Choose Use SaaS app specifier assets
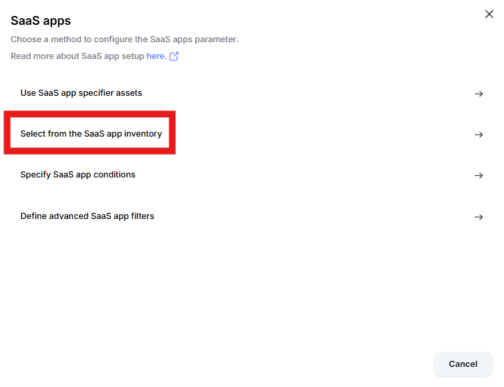504x387 pixels. click(81, 93)
